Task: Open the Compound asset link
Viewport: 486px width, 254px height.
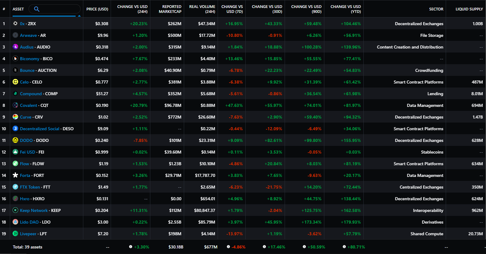Action: pos(31,94)
